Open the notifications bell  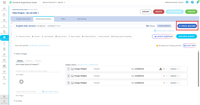[197, 2]
